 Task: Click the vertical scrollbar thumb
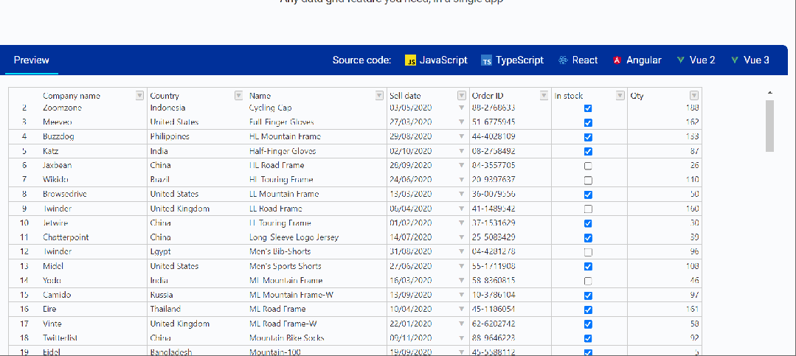tap(769, 125)
